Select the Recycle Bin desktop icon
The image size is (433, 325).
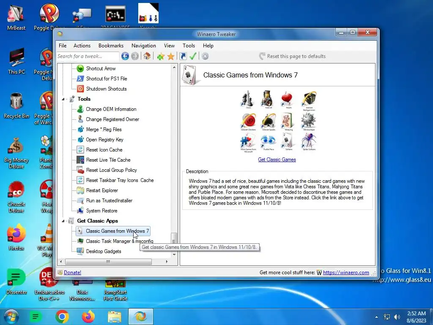(x=16, y=105)
